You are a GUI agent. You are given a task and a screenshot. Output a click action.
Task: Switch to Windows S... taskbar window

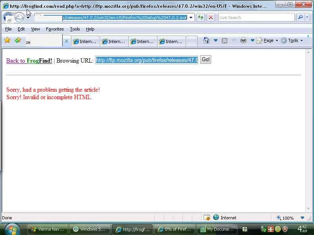pyautogui.click(x=89, y=229)
